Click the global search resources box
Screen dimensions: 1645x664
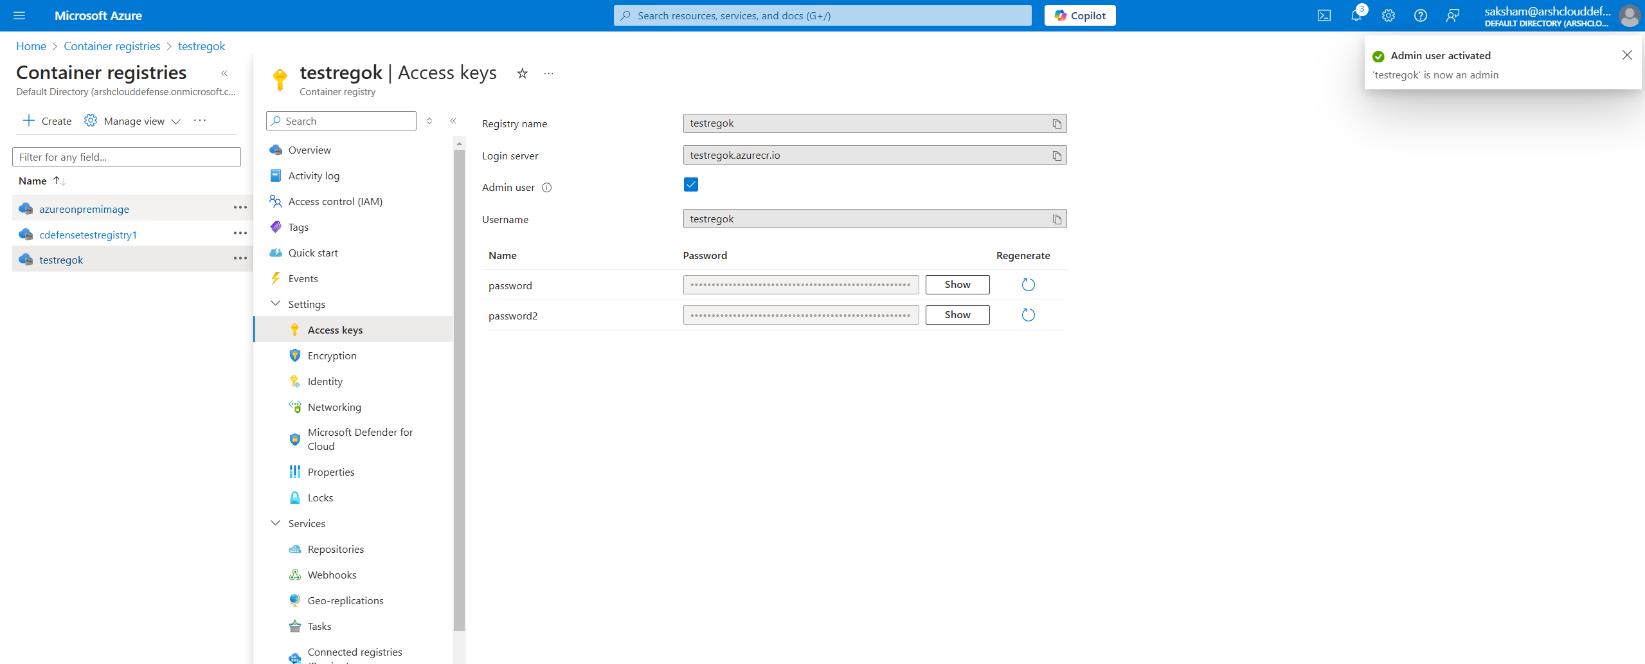click(x=822, y=15)
